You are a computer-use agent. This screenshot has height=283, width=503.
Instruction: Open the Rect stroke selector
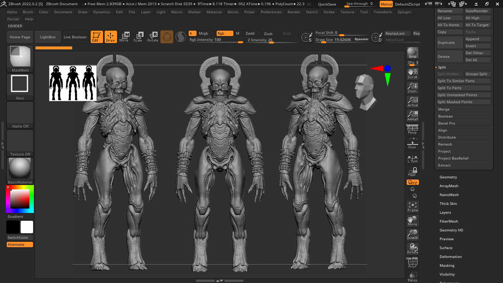pos(20,87)
